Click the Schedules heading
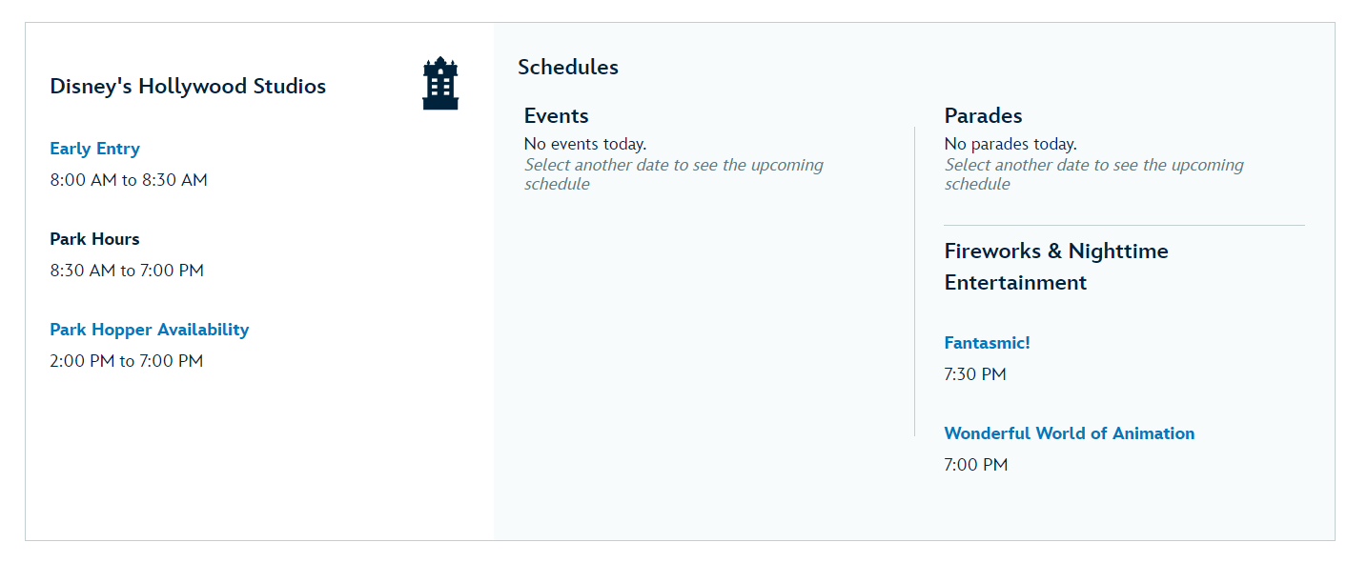The image size is (1347, 563). (568, 68)
